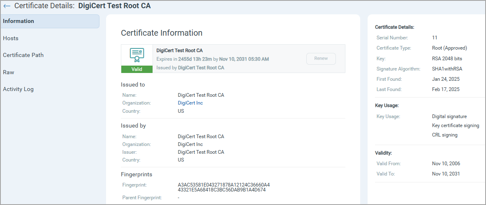Select fingerprint line starting 43321E5A
The image size is (486, 205).
click(222, 189)
